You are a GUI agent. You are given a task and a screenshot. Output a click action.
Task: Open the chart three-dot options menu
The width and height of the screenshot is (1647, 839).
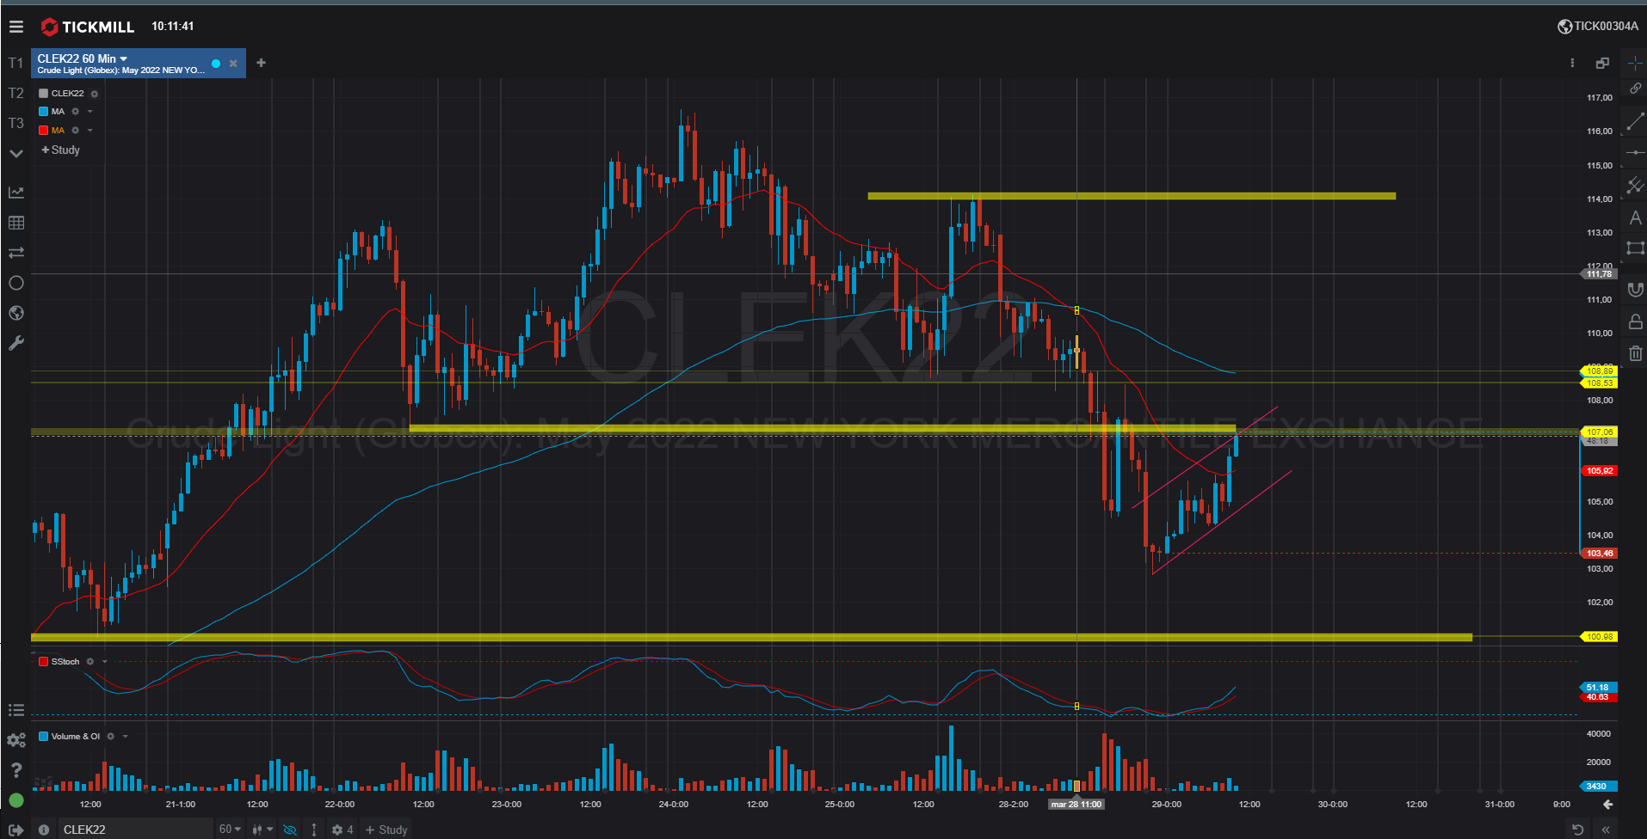tap(1572, 63)
